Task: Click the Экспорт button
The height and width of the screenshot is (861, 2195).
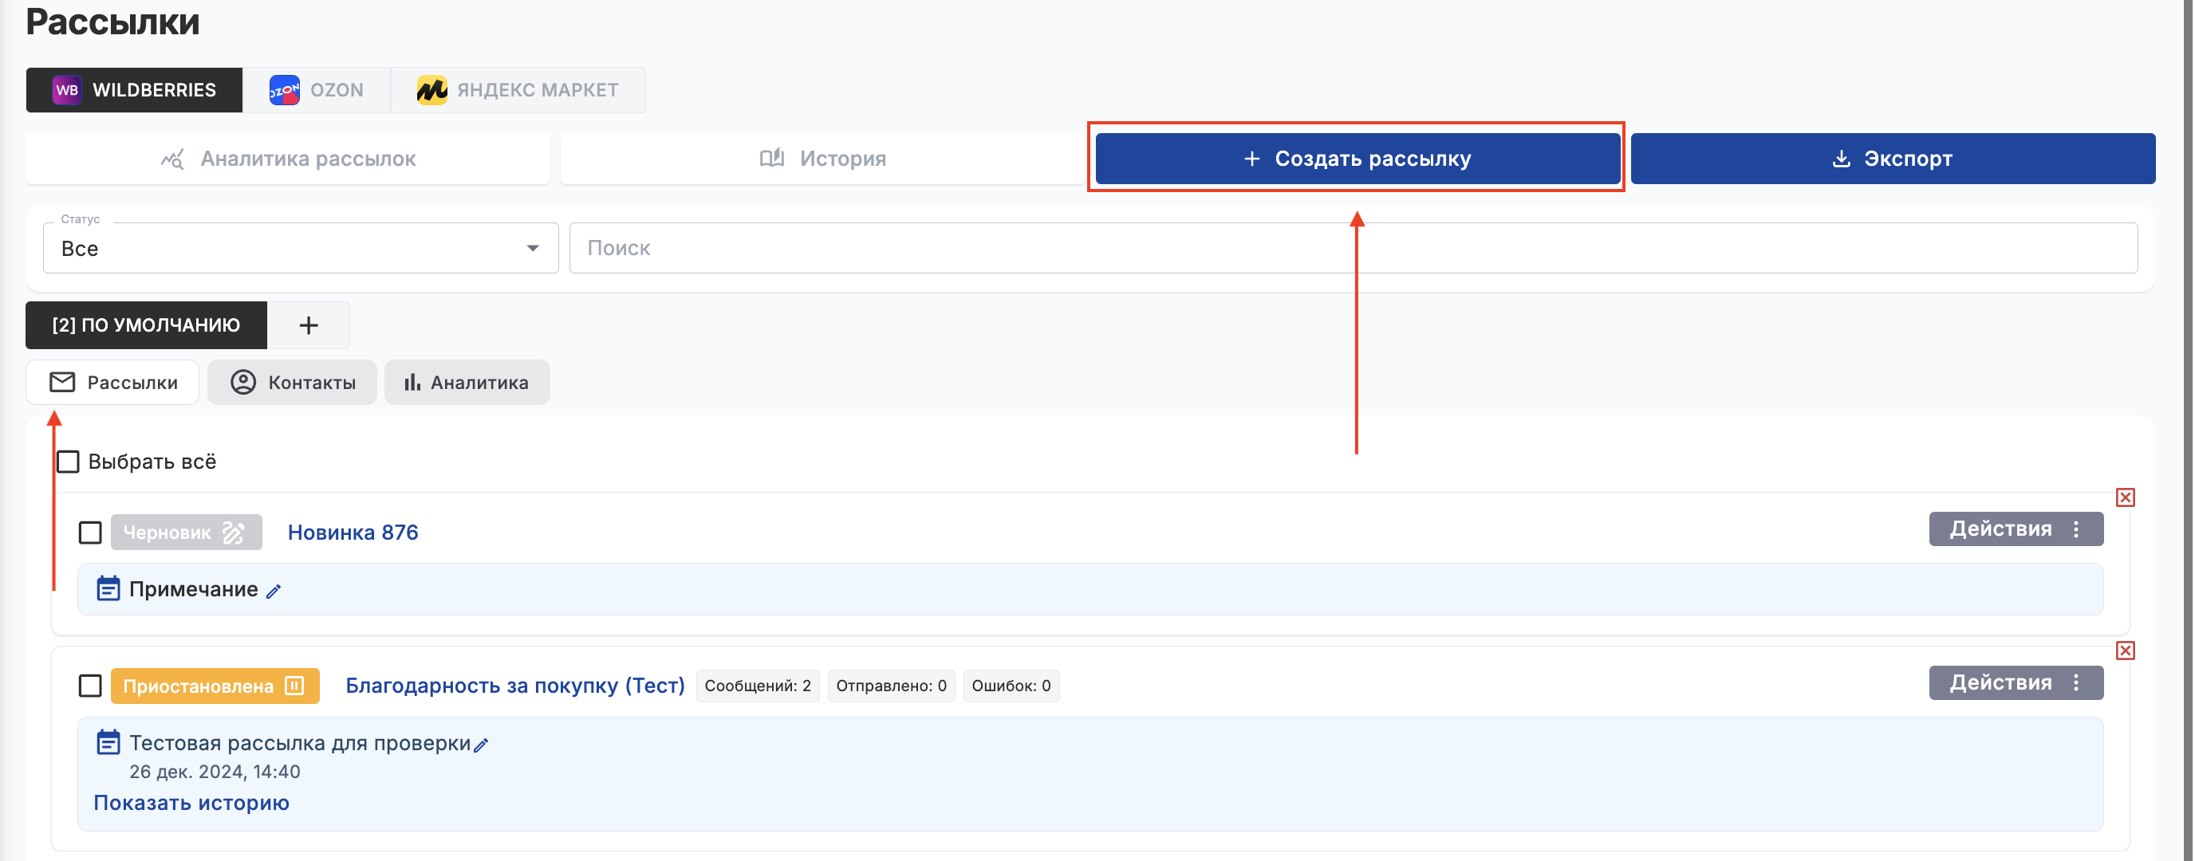Action: pyautogui.click(x=1893, y=159)
